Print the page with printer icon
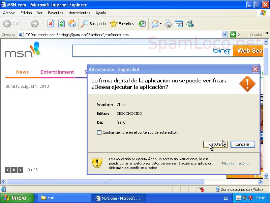This screenshot has height=203, width=270. point(168,24)
